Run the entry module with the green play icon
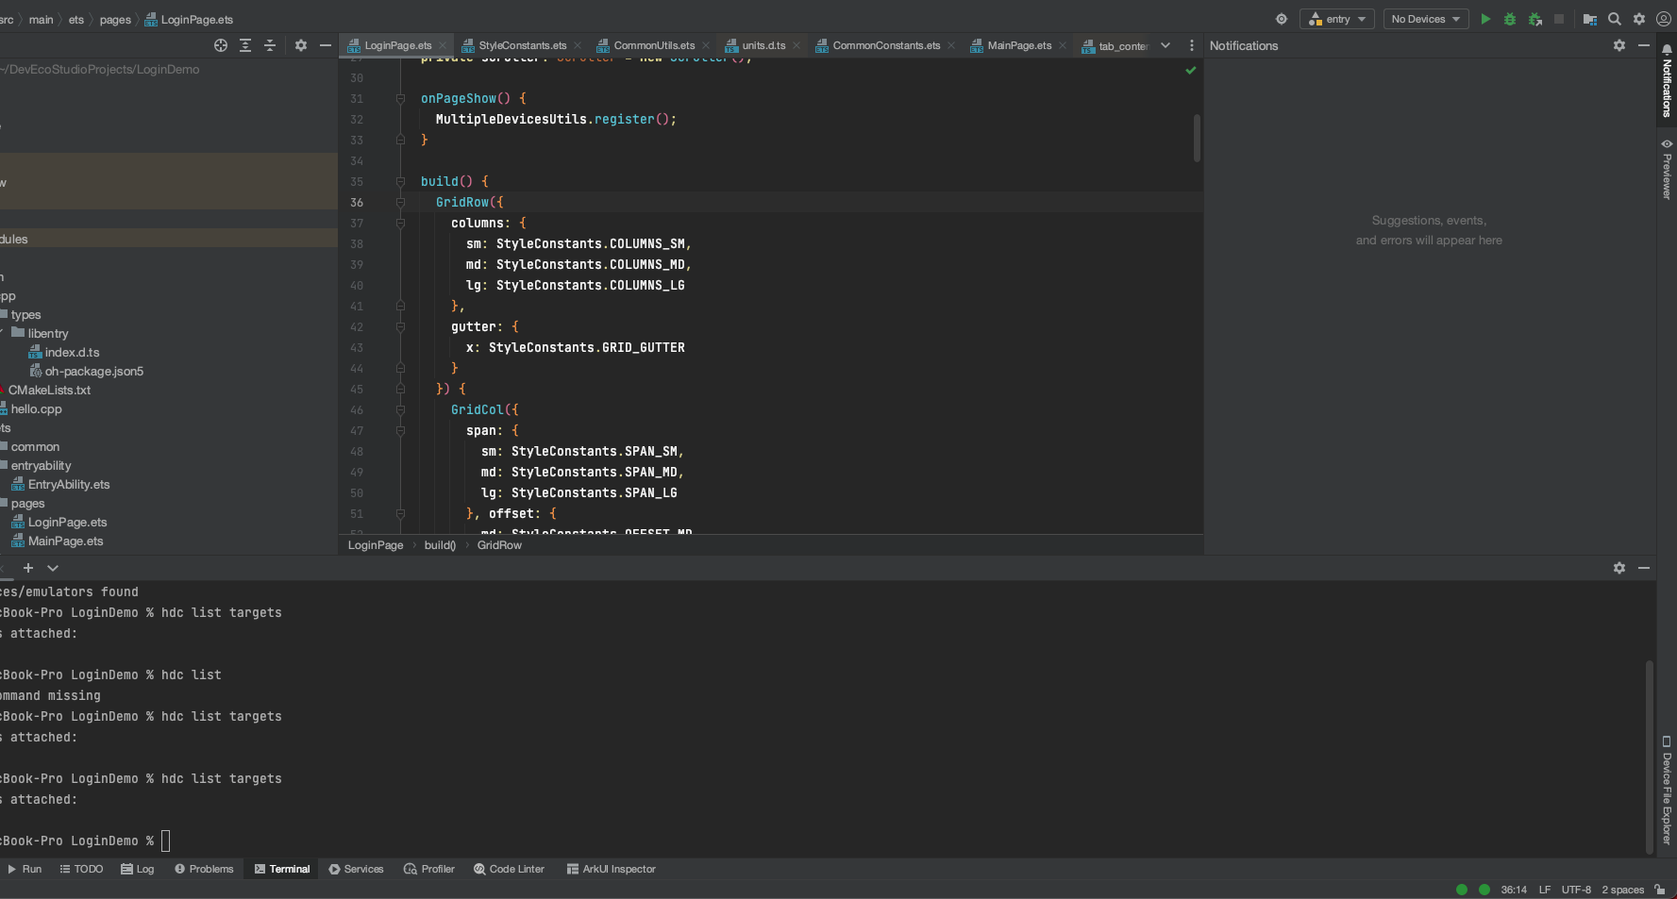 1485,19
